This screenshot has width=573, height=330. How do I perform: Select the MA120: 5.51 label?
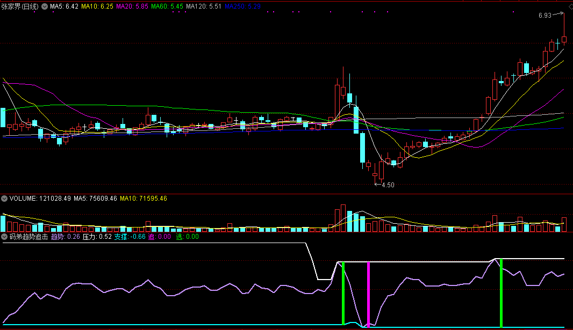(x=204, y=6)
